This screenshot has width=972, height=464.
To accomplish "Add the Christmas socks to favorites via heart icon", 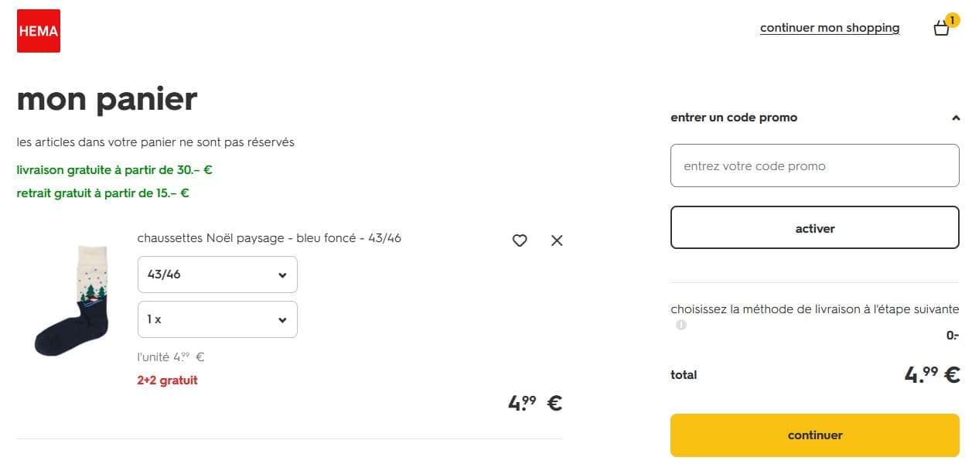I will click(x=519, y=241).
